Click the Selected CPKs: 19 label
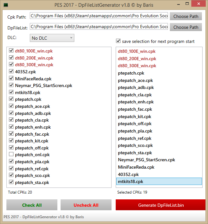The width and height of the screenshot is (208, 224). (132, 192)
